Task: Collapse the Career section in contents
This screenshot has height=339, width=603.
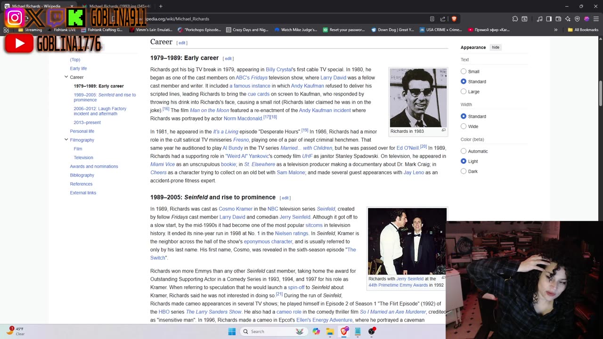Action: click(x=66, y=77)
